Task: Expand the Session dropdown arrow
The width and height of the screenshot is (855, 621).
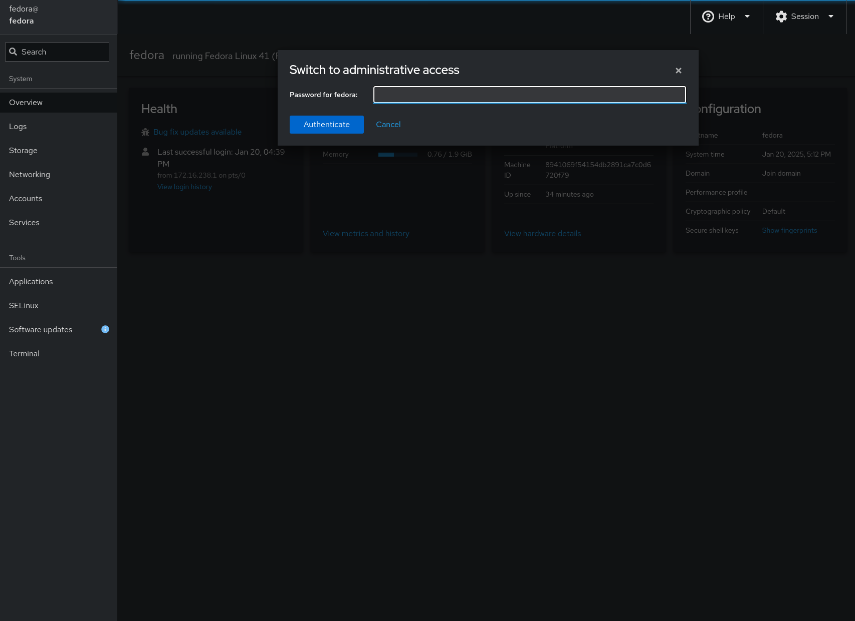Action: [831, 17]
